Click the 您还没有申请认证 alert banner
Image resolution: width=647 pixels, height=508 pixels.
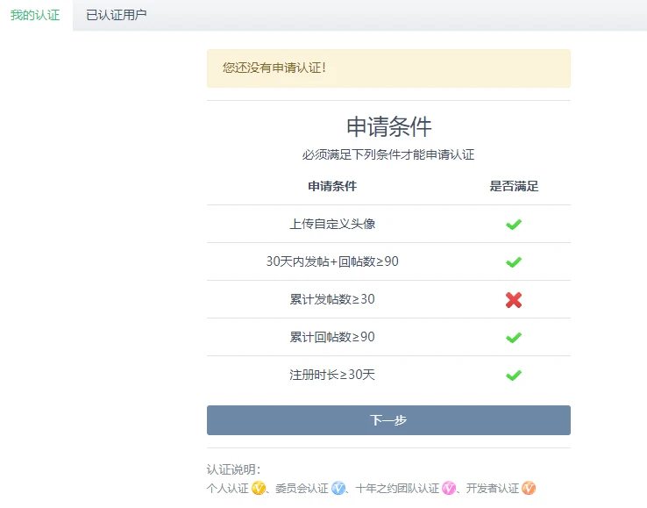pyautogui.click(x=388, y=68)
